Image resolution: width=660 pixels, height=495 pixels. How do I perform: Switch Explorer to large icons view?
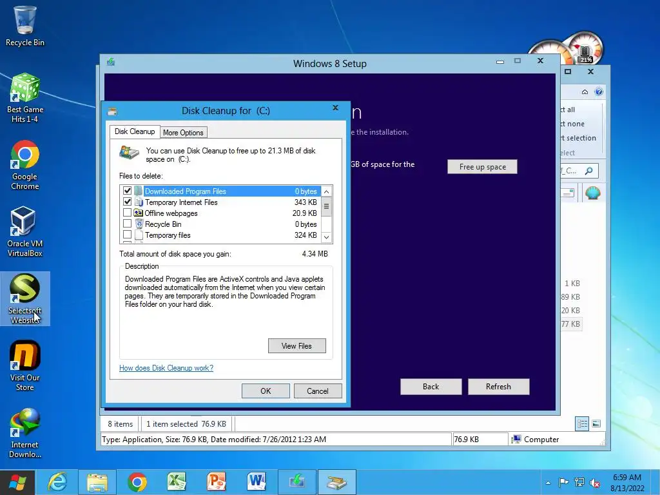click(596, 424)
